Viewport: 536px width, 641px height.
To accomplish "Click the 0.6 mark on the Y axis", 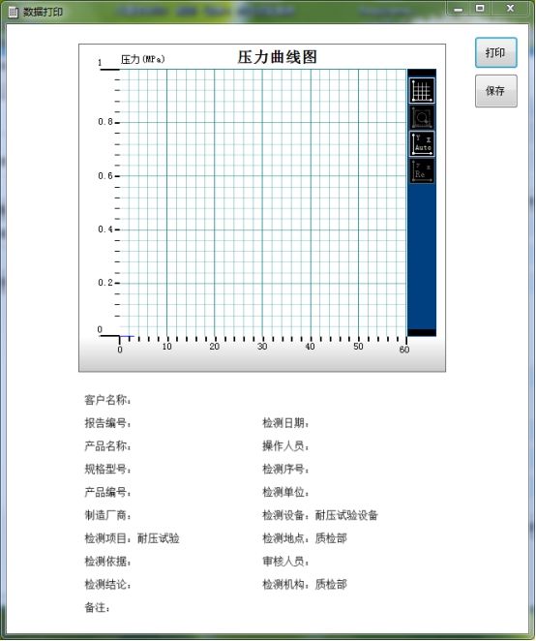I will [x=105, y=176].
